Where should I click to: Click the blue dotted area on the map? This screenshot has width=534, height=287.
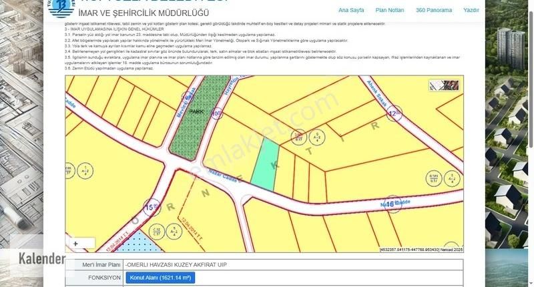click(x=140, y=242)
